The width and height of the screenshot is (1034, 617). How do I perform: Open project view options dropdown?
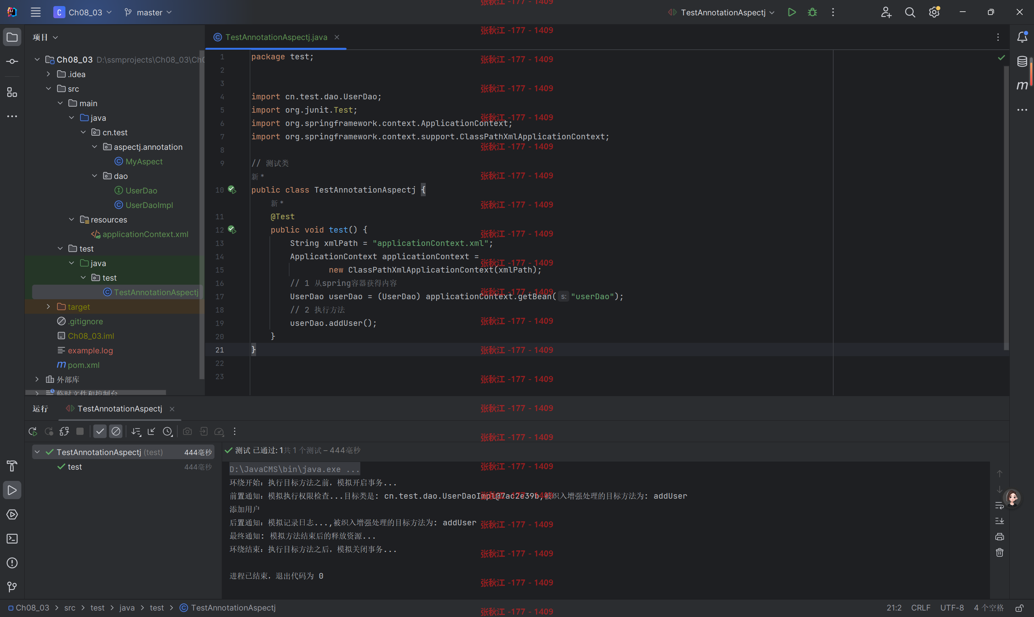(x=45, y=38)
